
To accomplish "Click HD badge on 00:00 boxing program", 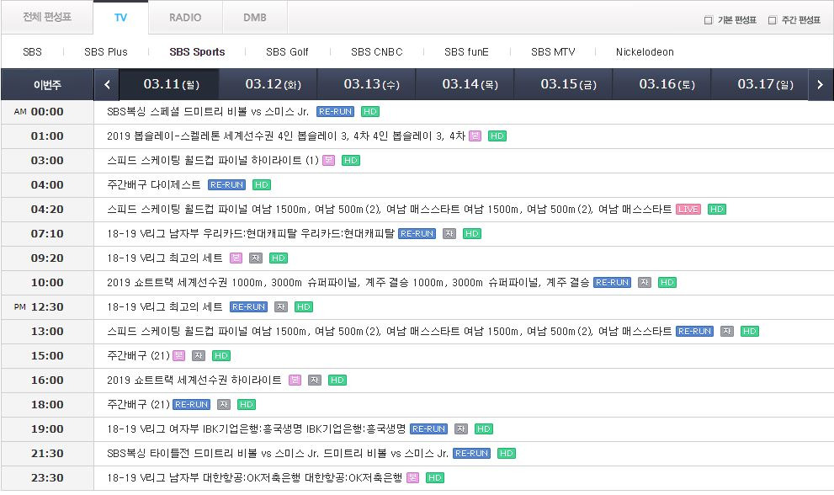I will tap(370, 112).
